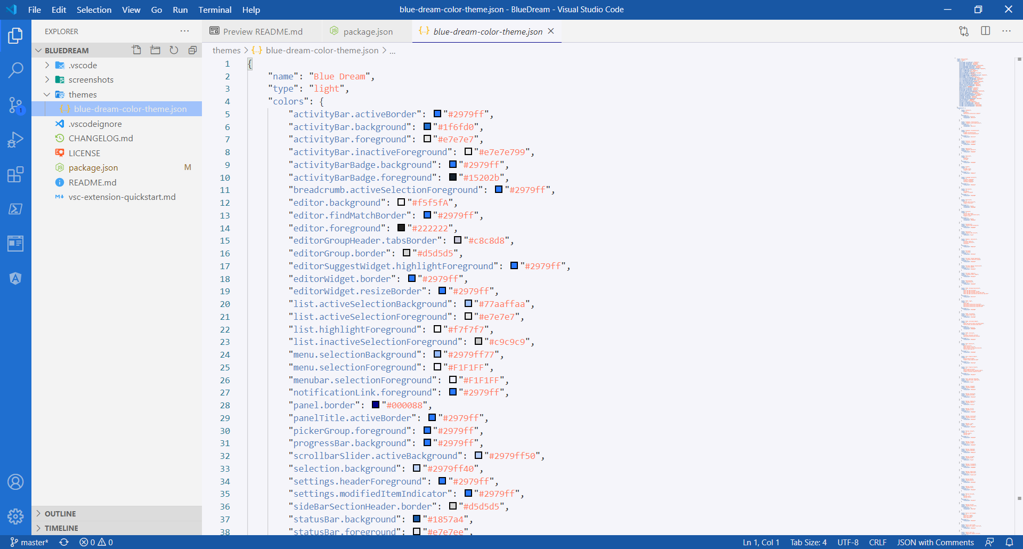The image size is (1023, 549).
Task: Change JSON with Comments language mode
Action: pos(935,542)
